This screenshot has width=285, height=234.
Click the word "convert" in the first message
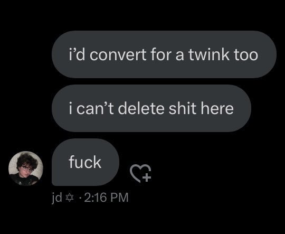pos(118,54)
